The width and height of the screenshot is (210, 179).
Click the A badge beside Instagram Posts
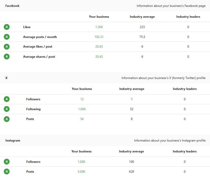point(7,172)
